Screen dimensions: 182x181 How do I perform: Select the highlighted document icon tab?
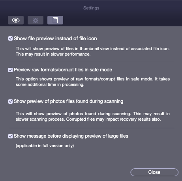pos(55,20)
